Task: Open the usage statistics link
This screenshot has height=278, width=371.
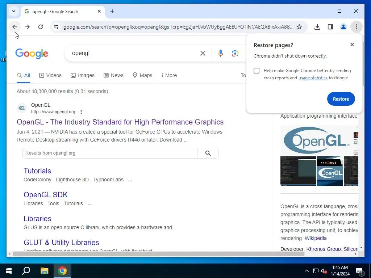Action: pos(313,78)
